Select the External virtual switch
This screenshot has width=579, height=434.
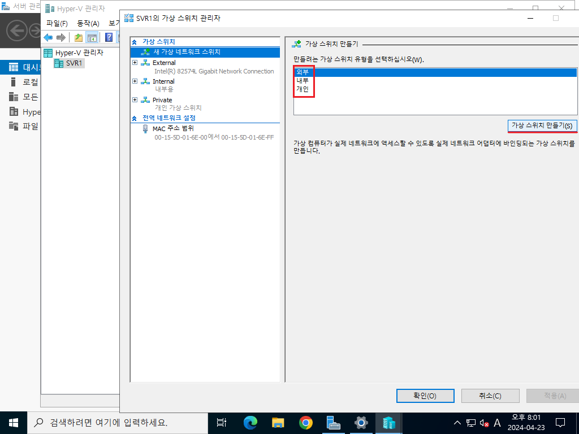click(164, 63)
